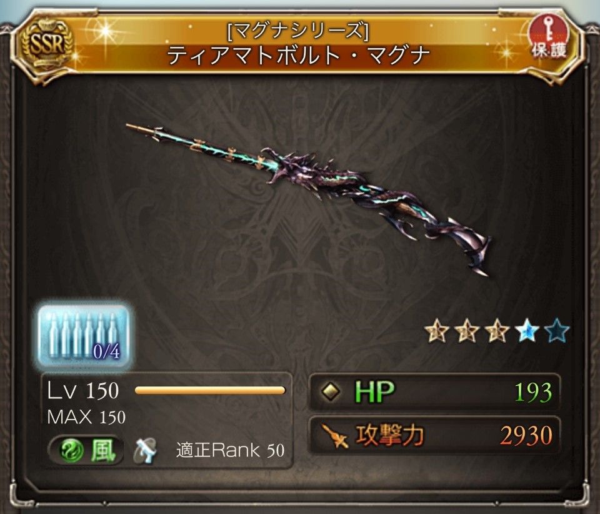Select the gun weapon type icon
Viewport: 600px width, 514px height.
click(x=146, y=451)
